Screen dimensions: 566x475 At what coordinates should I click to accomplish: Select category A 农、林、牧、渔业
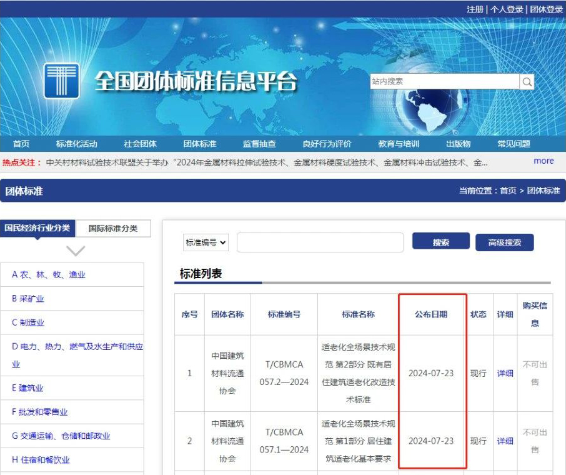coord(49,274)
